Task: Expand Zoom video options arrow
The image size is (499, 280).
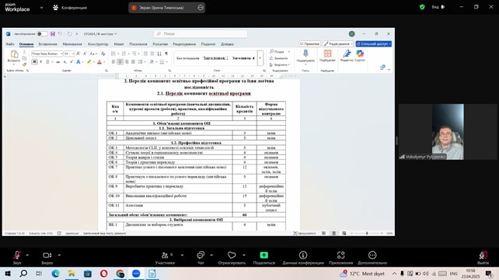Action: coord(59,255)
